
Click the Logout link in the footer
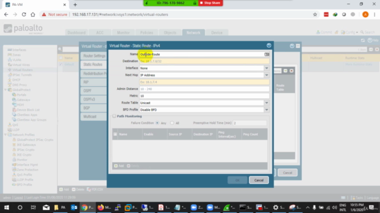(x=18, y=198)
